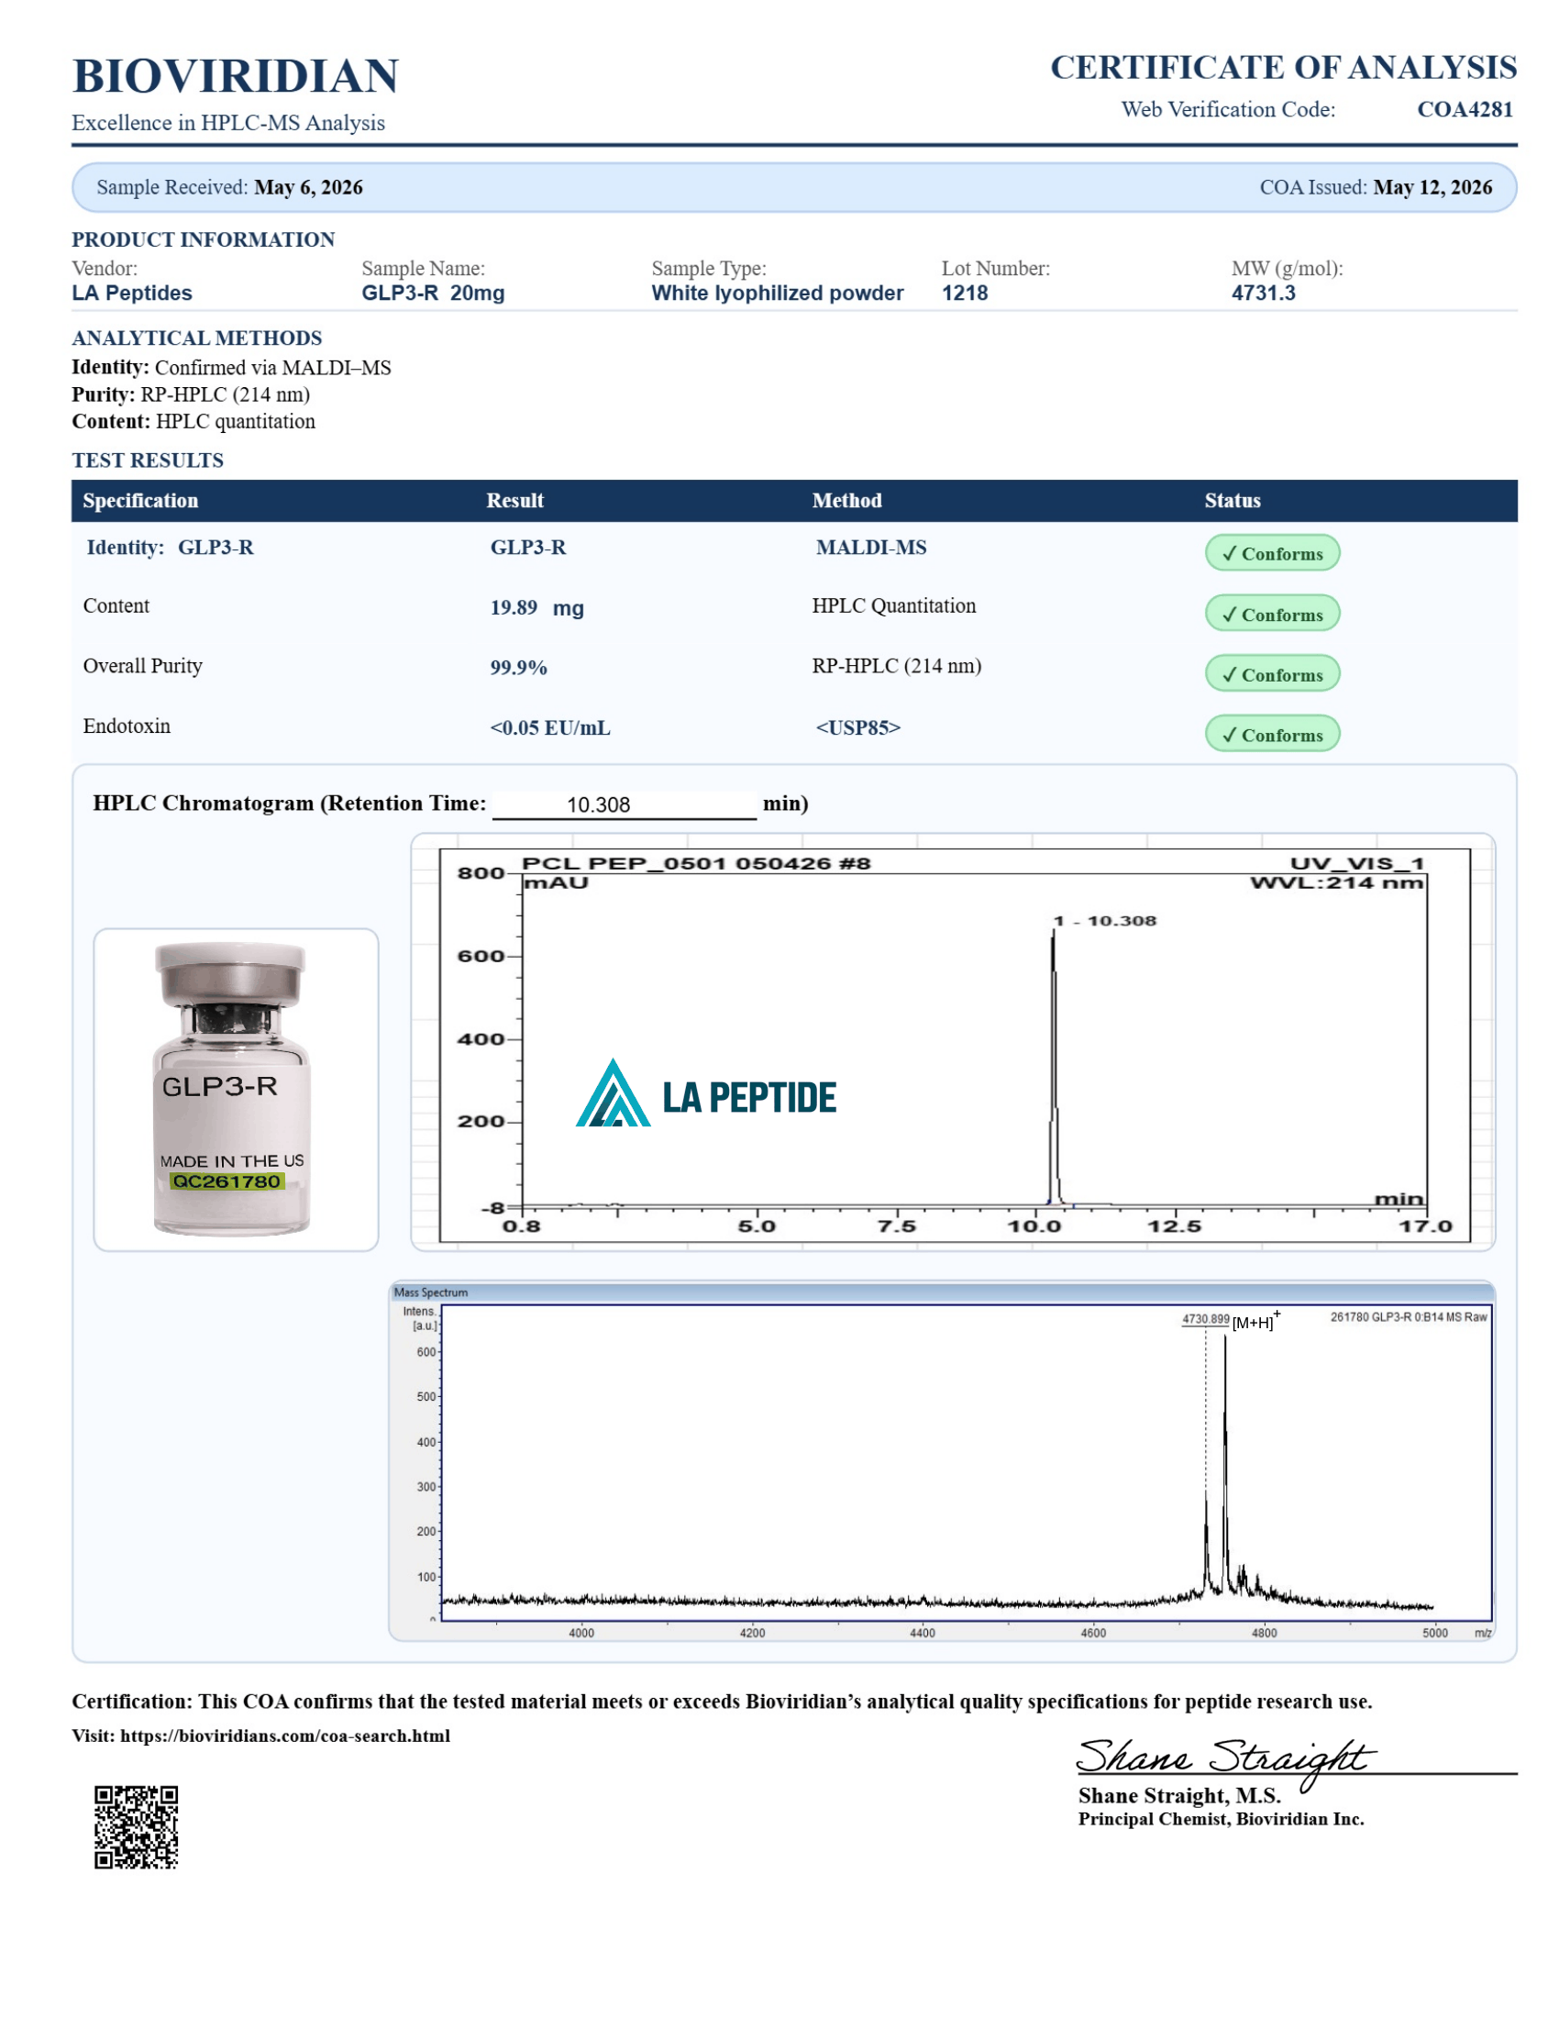Click the BIOVIRIDIAN company title
The width and height of the screenshot is (1559, 2018).
point(236,76)
